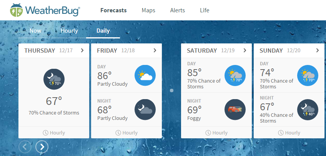Click Saturday night foggy car icon
Image resolution: width=326 pixels, height=156 pixels.
point(235,110)
